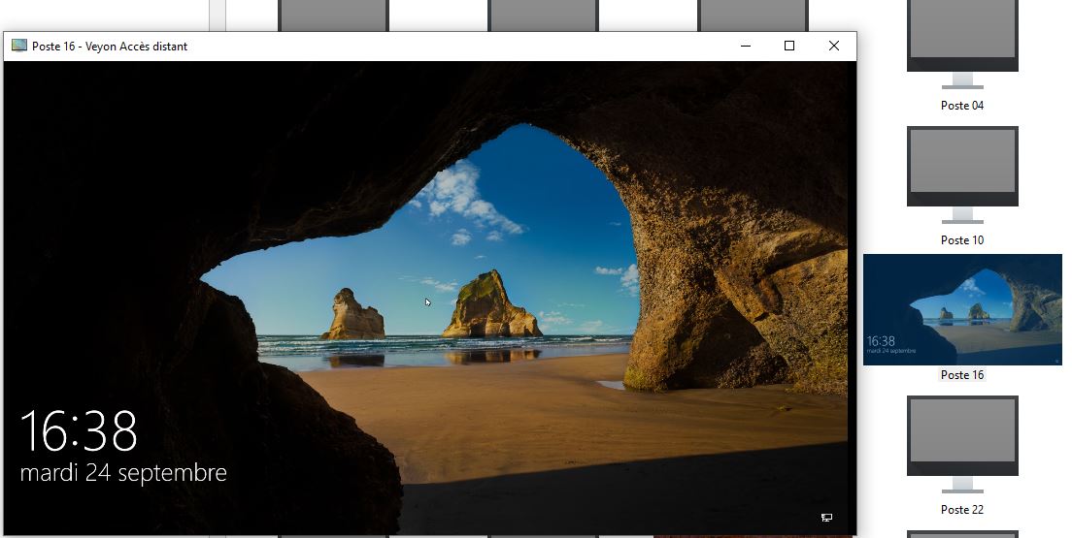Click the Poste 22 text label
This screenshot has height=538, width=1072.
pos(962,510)
